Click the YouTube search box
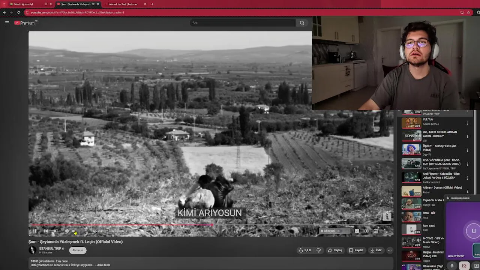 click(243, 23)
